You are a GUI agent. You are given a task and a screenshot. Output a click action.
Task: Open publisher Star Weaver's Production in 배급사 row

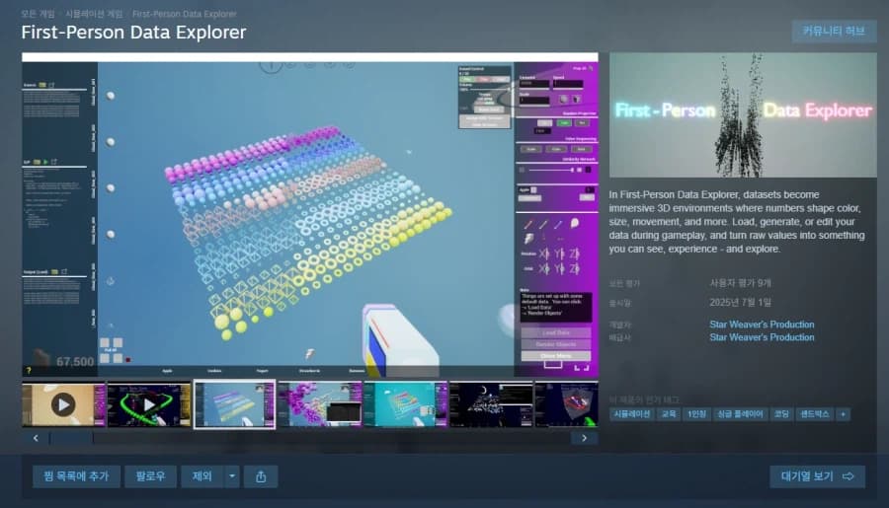(x=762, y=337)
